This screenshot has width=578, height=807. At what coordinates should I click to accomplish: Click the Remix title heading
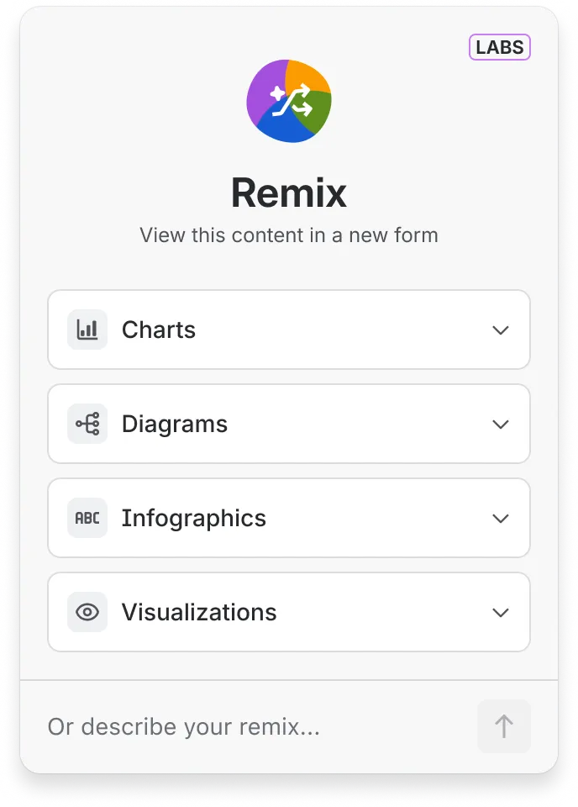click(289, 193)
